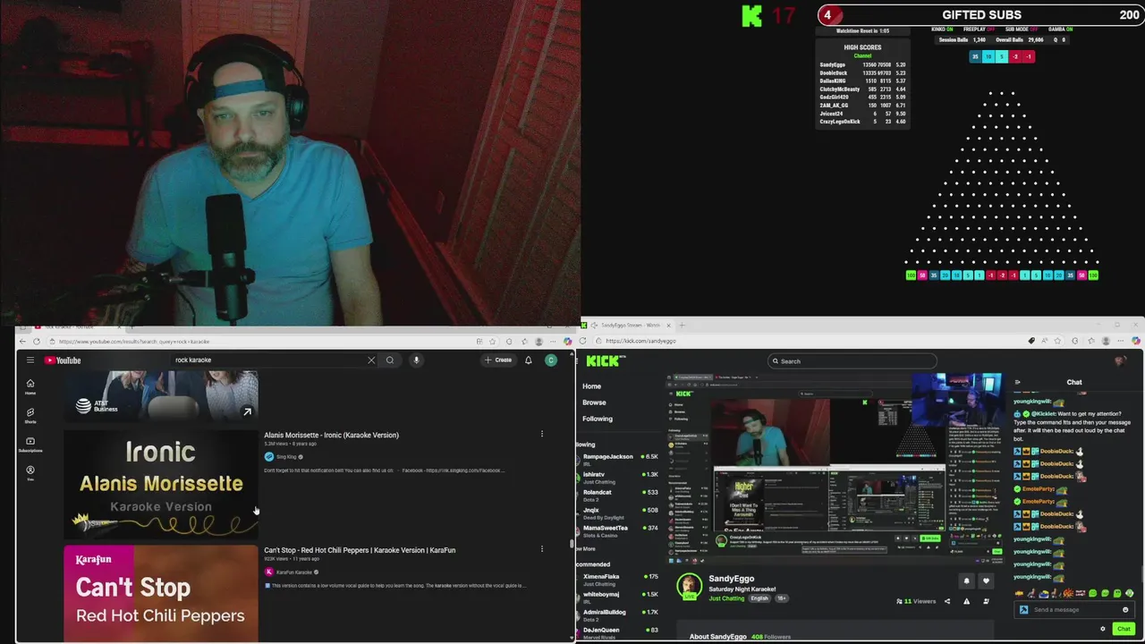Open Following in the Kick sidebar
1145x644 pixels.
coord(598,419)
